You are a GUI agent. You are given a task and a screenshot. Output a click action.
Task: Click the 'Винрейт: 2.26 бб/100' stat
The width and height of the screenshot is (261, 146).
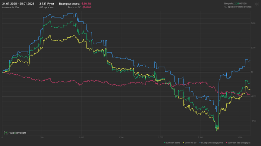pyautogui.click(x=235, y=3)
